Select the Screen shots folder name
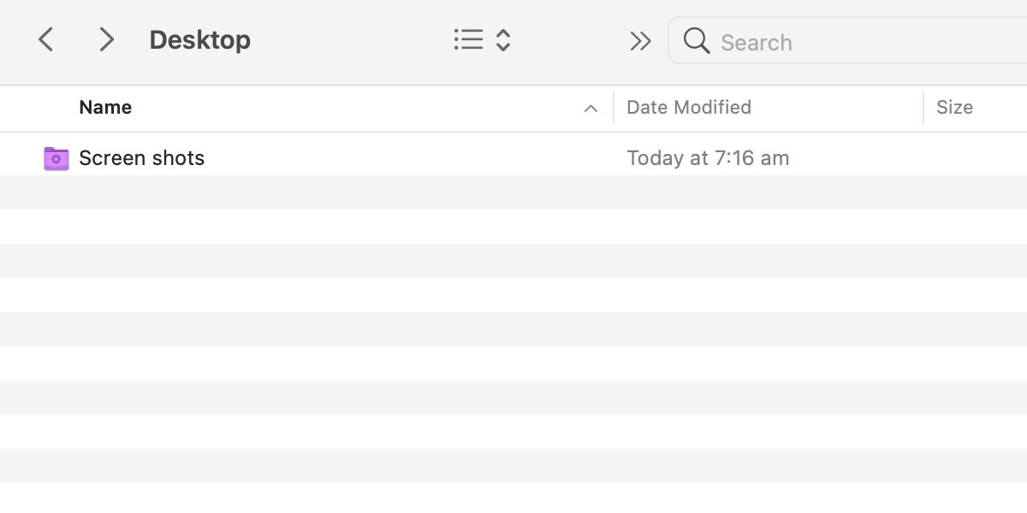Screen dimensions: 1027x513 pyautogui.click(x=142, y=158)
